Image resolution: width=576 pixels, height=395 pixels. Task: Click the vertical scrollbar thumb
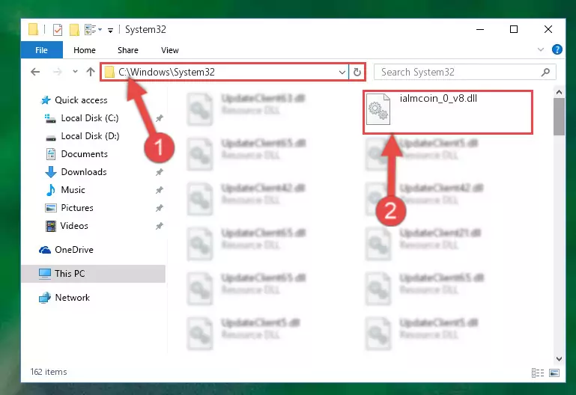click(559, 117)
